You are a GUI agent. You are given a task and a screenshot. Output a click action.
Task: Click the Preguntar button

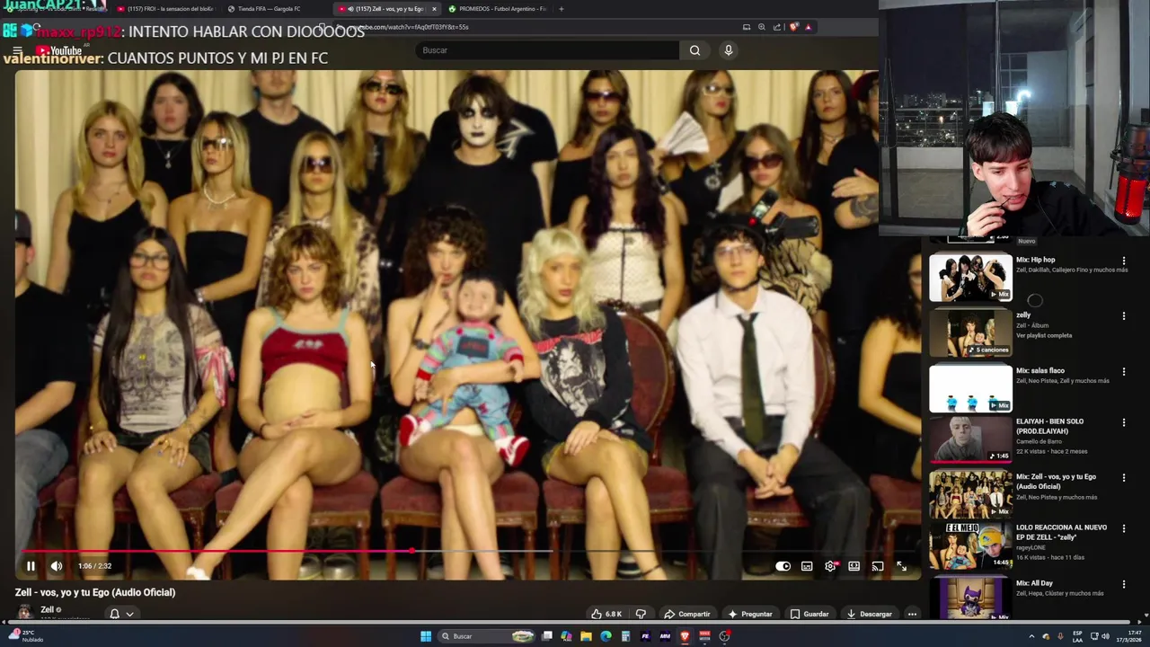tap(750, 614)
